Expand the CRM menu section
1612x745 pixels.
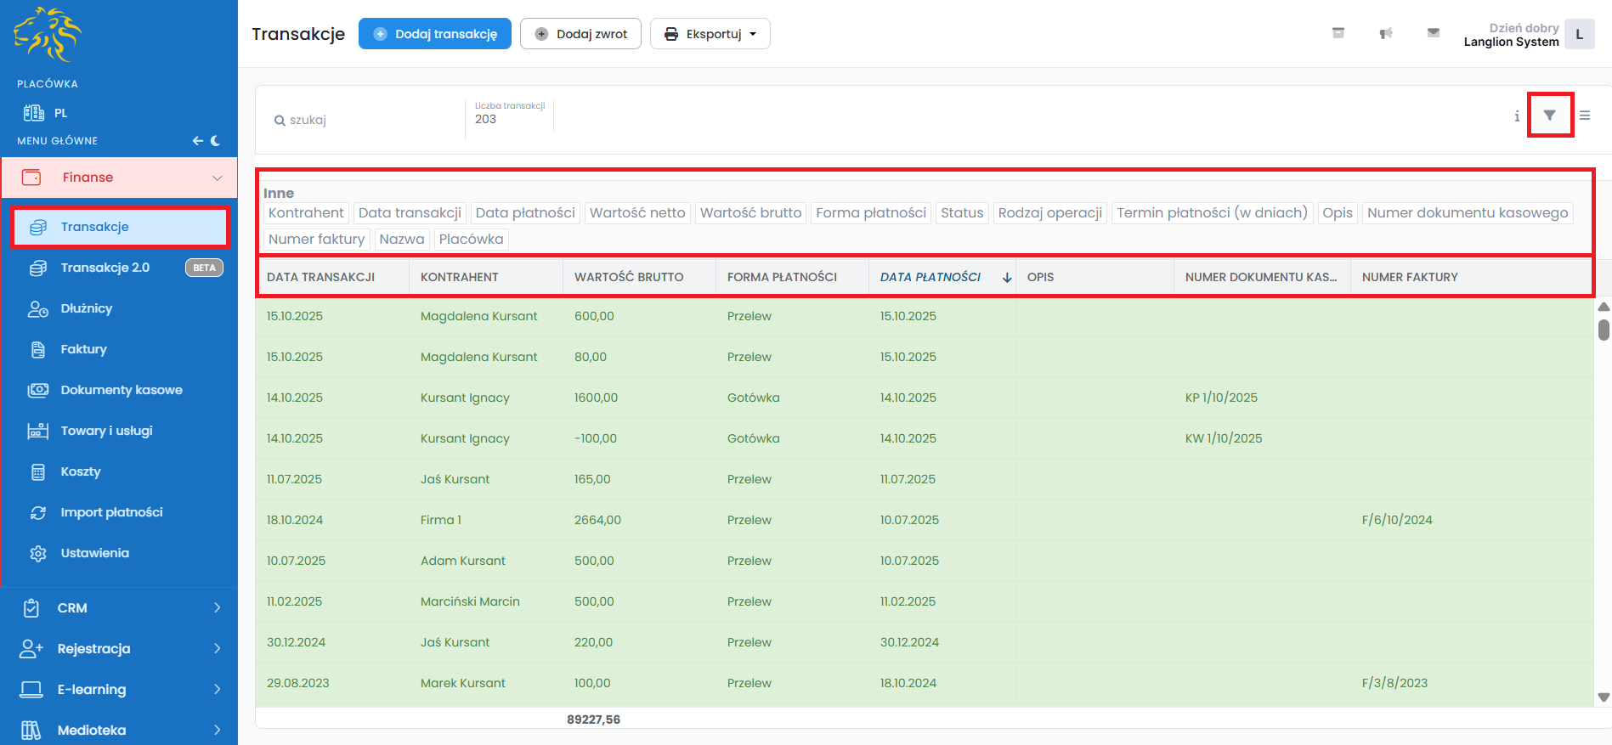(119, 608)
